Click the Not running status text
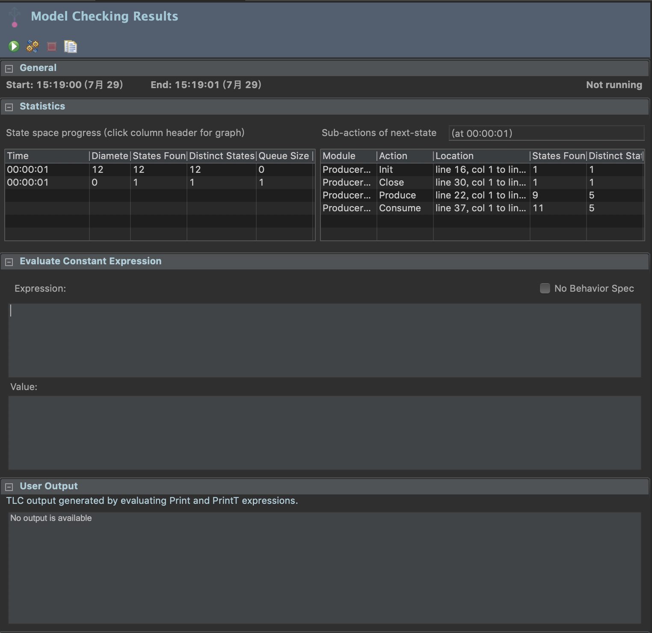652x633 pixels. 614,85
